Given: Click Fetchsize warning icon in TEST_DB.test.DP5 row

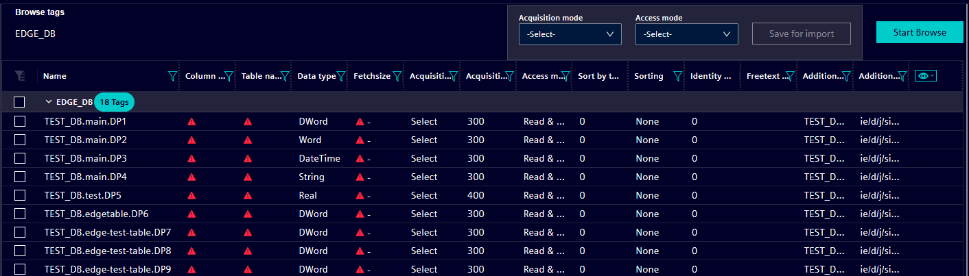Looking at the screenshot, I should pyautogui.click(x=360, y=196).
